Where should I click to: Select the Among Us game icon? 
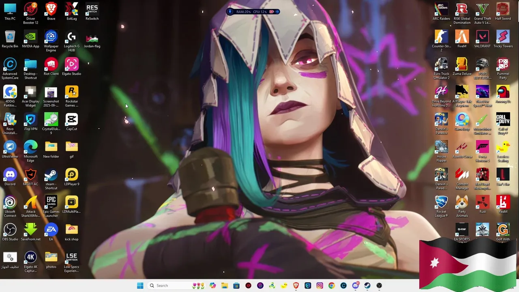[503, 94]
